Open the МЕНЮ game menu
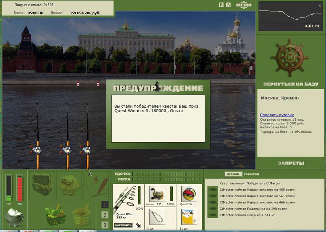This screenshot has width=326, height=232. 244,5
